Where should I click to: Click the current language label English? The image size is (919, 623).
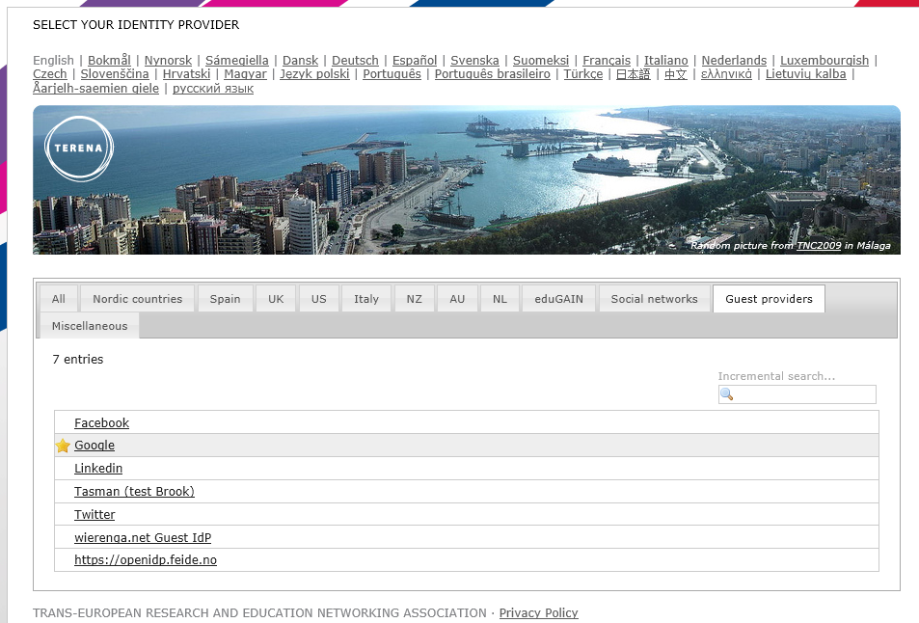click(53, 61)
